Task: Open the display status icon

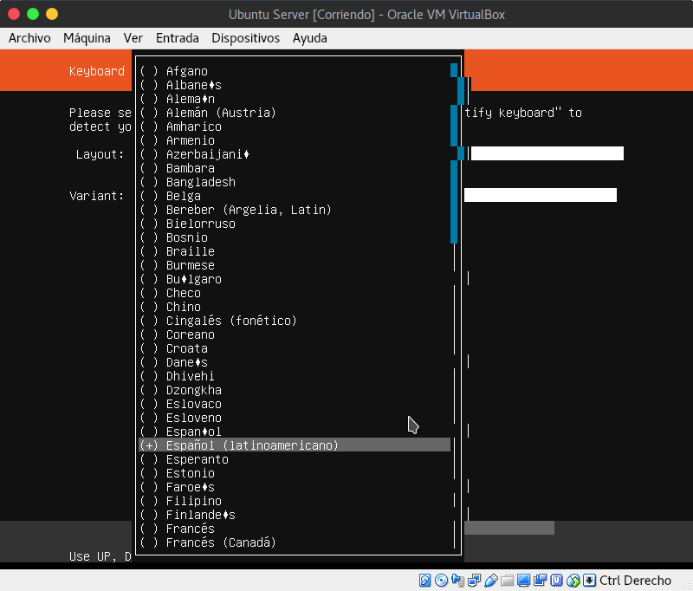Action: coord(524,581)
